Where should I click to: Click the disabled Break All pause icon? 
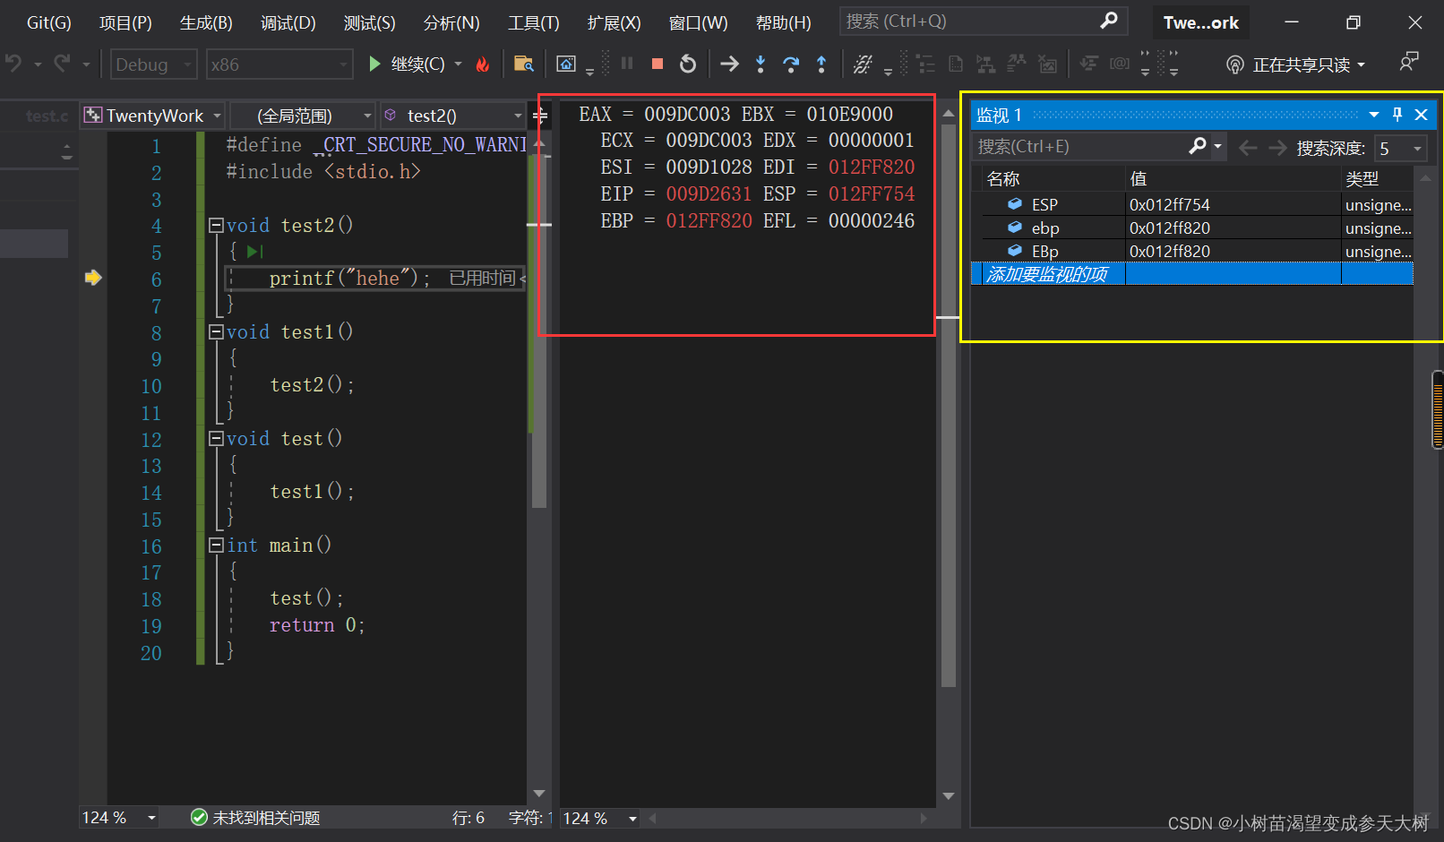pos(627,64)
